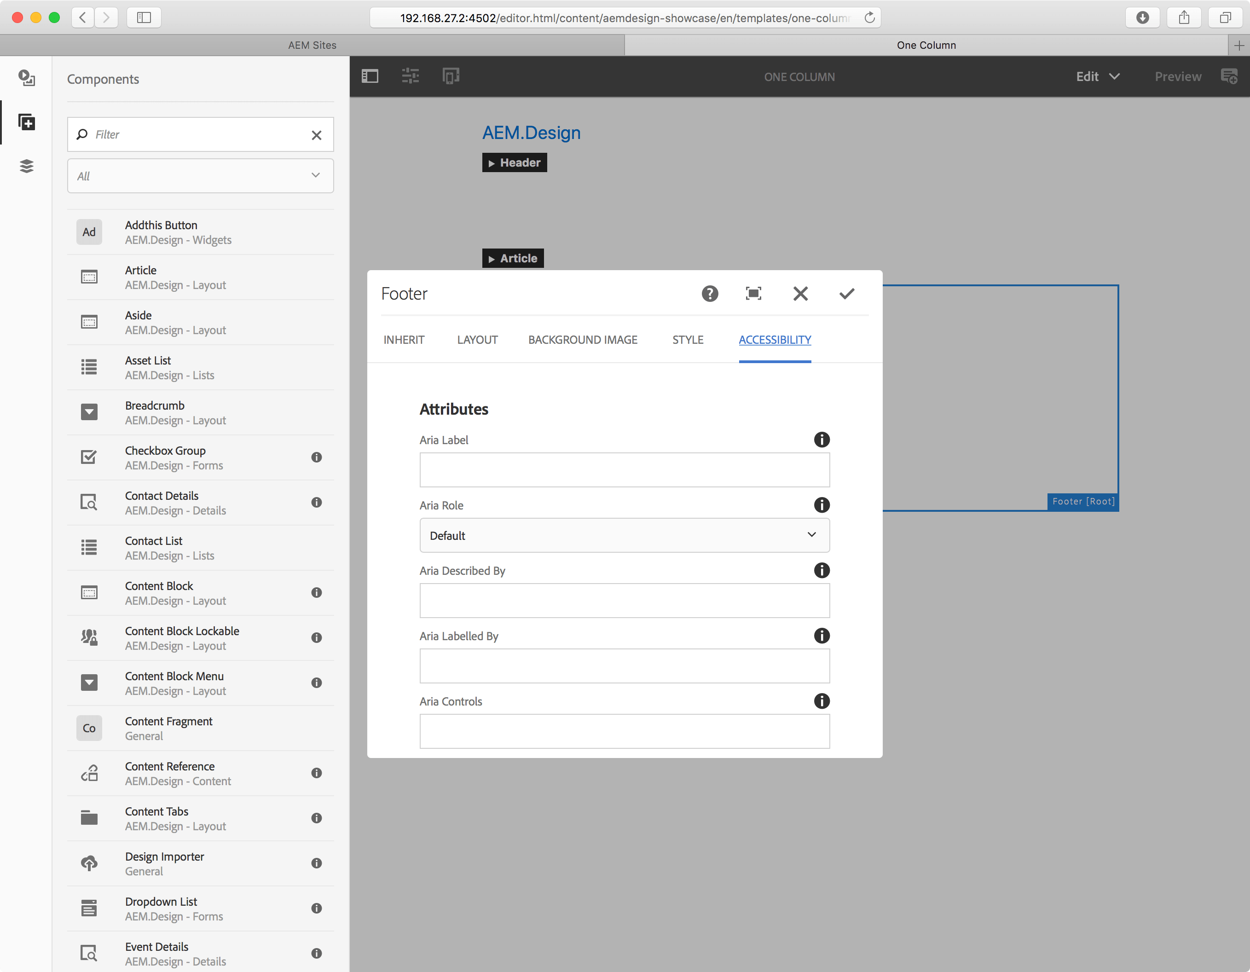Click the AEM.Design link on the page
The image size is (1250, 972).
pos(531,132)
